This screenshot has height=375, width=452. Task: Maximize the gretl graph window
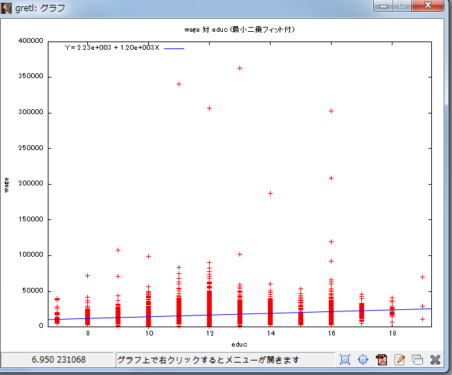click(x=403, y=6)
